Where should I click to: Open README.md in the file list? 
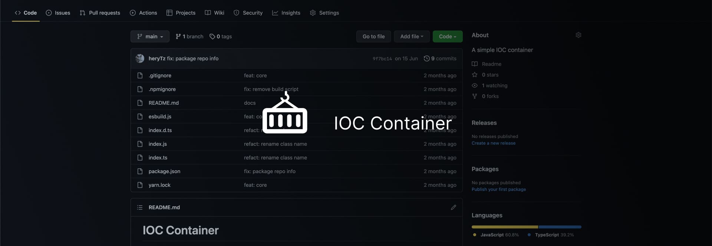click(x=164, y=103)
